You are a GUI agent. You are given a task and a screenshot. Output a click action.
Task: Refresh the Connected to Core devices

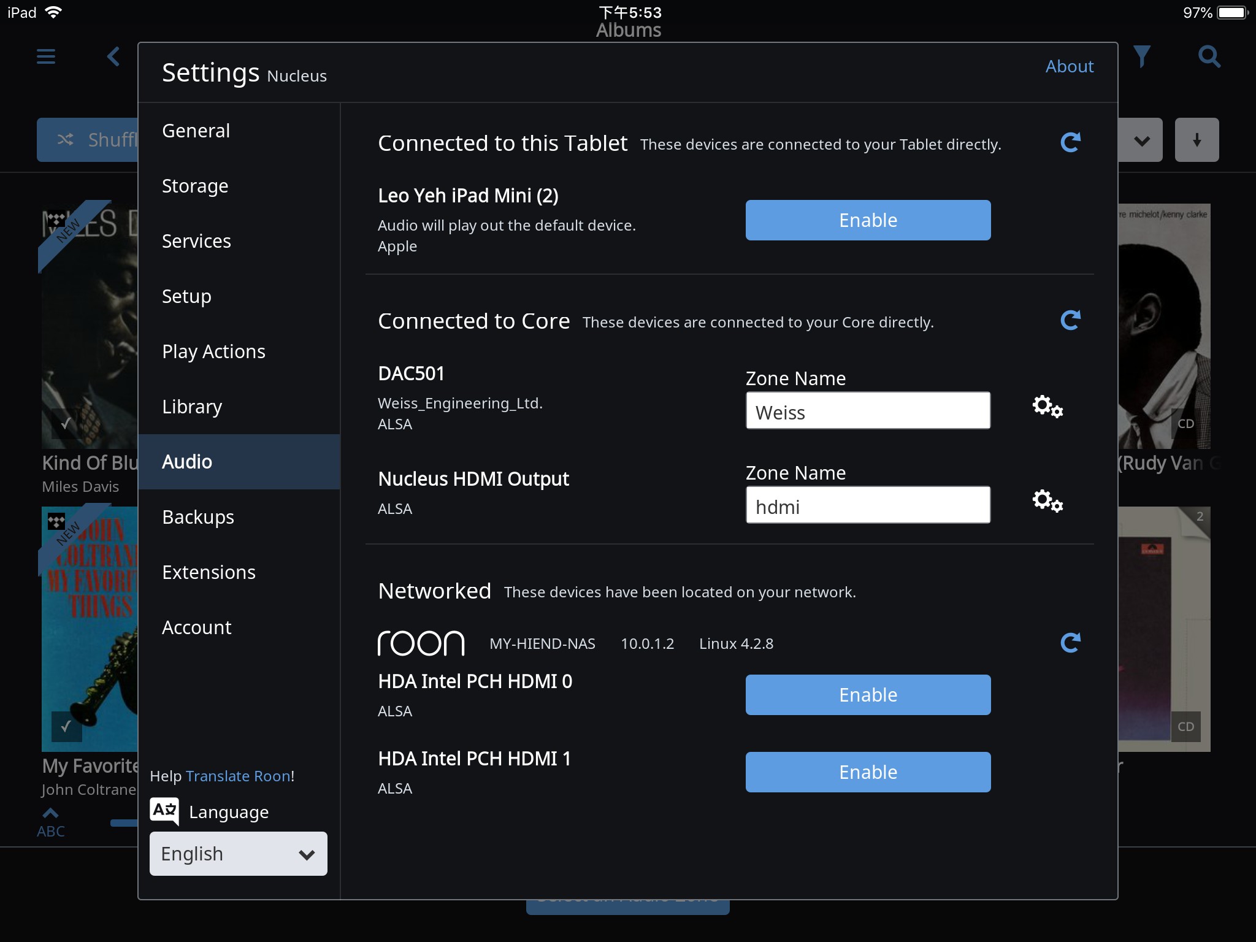(x=1070, y=320)
